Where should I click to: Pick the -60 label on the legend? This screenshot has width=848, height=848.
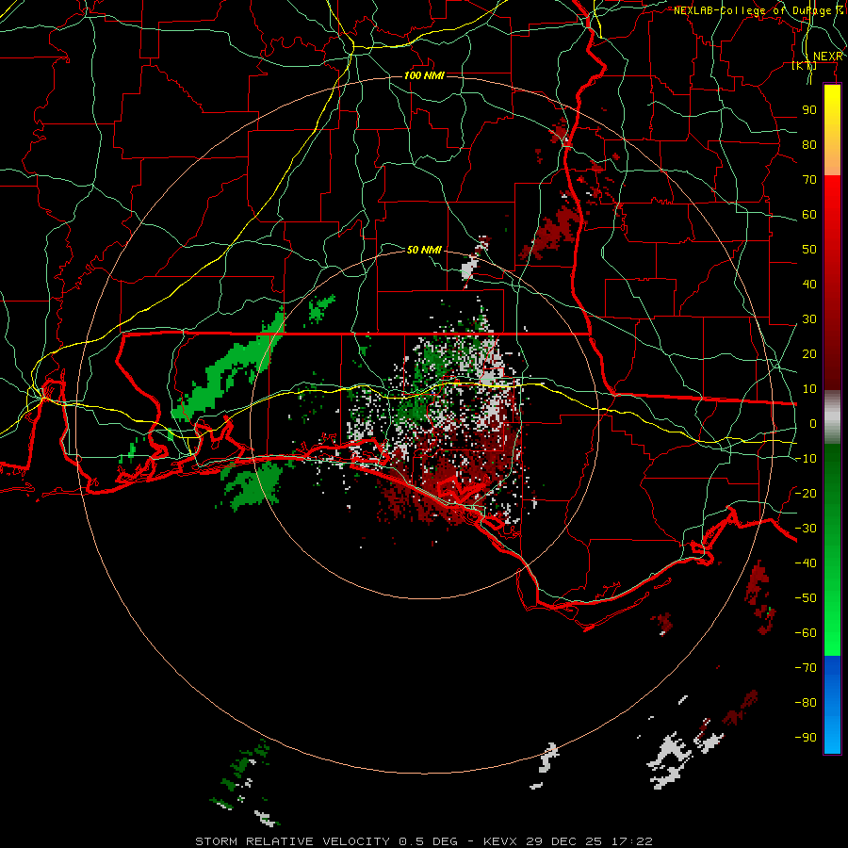pos(806,633)
